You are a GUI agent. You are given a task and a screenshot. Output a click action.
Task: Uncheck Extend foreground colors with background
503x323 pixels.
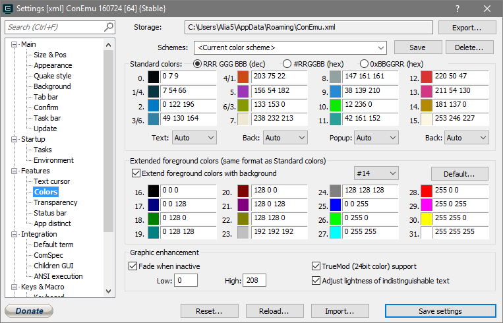click(136, 173)
